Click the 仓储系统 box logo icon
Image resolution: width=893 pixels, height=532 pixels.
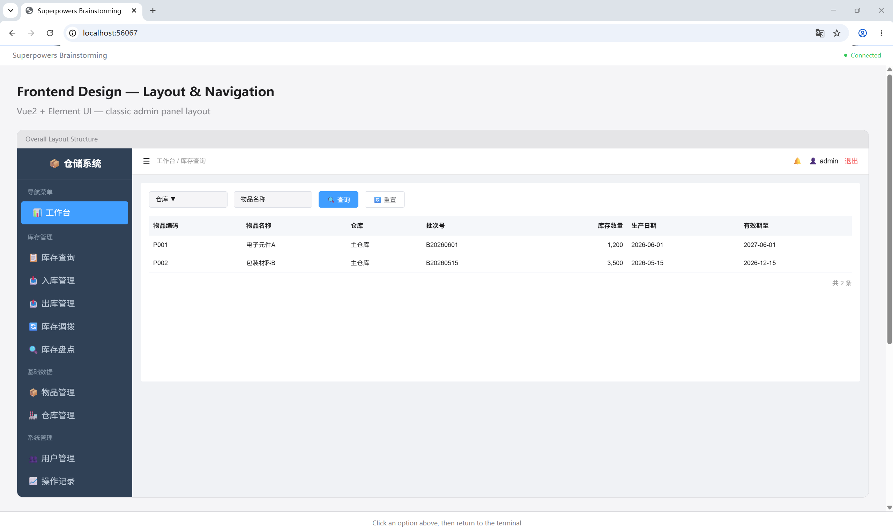pos(54,163)
